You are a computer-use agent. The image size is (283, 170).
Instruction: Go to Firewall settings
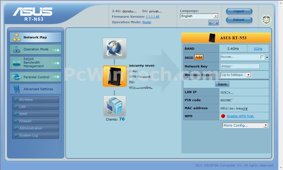[x=35, y=121]
